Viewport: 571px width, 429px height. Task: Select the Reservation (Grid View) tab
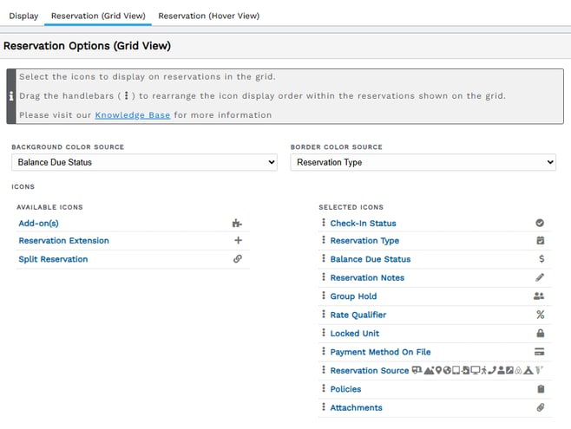[98, 16]
